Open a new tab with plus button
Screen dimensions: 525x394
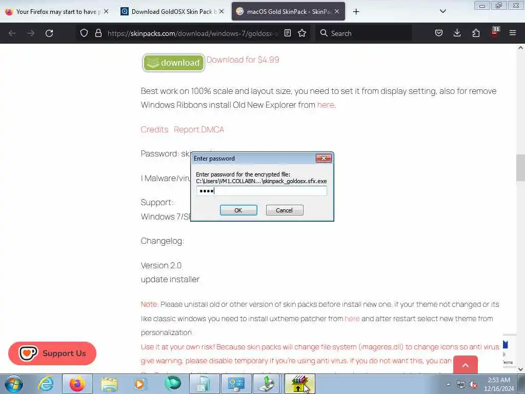click(356, 12)
